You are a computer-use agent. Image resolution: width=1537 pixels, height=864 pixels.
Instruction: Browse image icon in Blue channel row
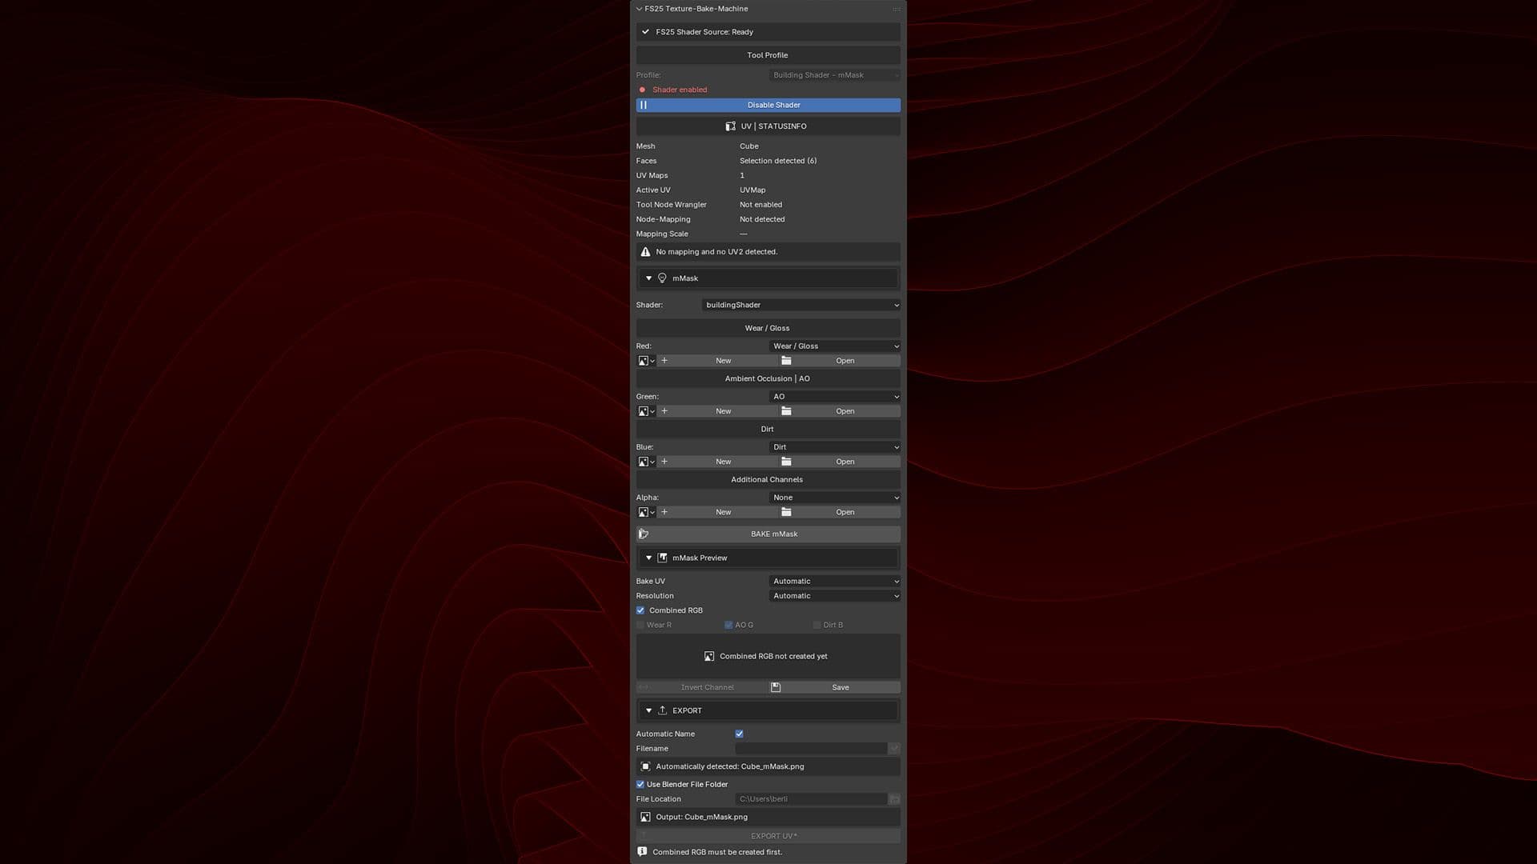pyautogui.click(x=646, y=462)
